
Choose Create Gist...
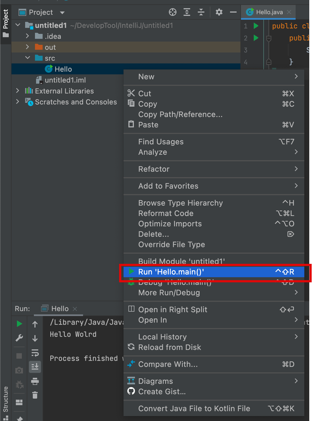click(x=214, y=391)
